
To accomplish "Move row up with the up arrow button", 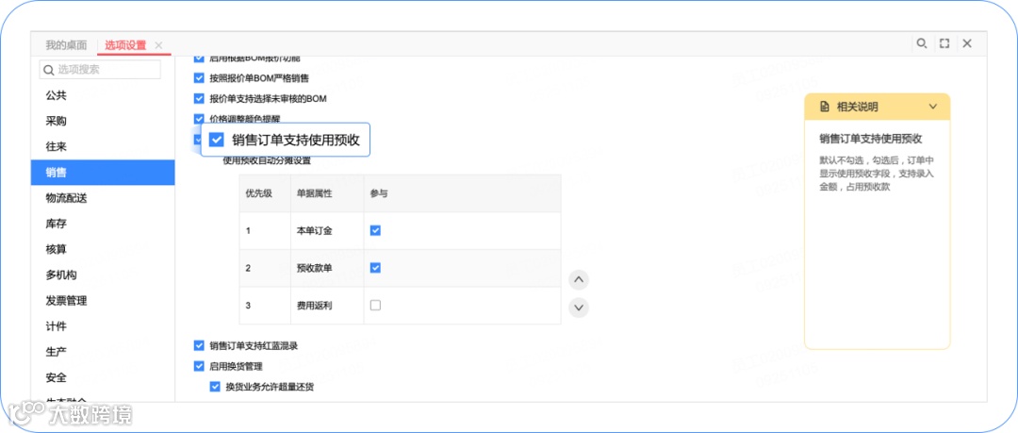I will click(579, 280).
